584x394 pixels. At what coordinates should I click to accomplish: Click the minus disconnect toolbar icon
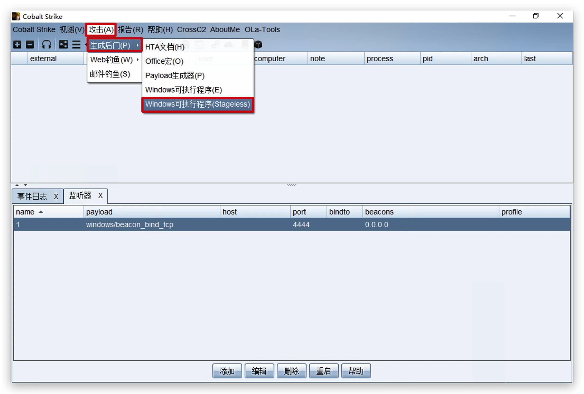tap(30, 44)
